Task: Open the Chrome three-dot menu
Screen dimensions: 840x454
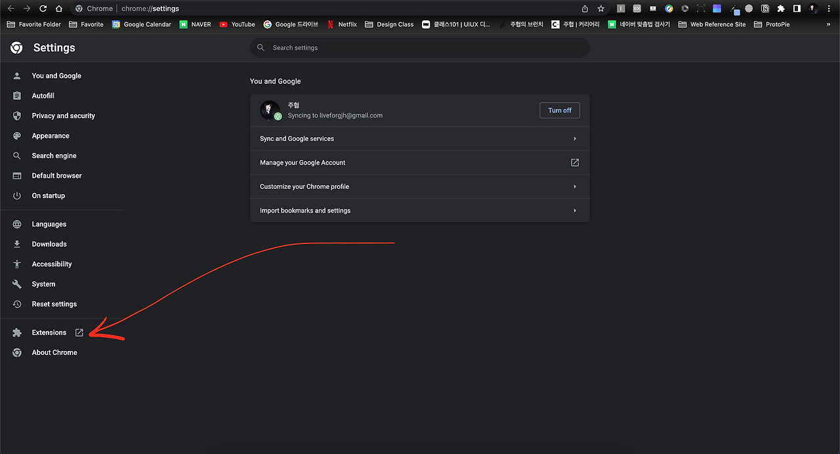Action: click(829, 9)
